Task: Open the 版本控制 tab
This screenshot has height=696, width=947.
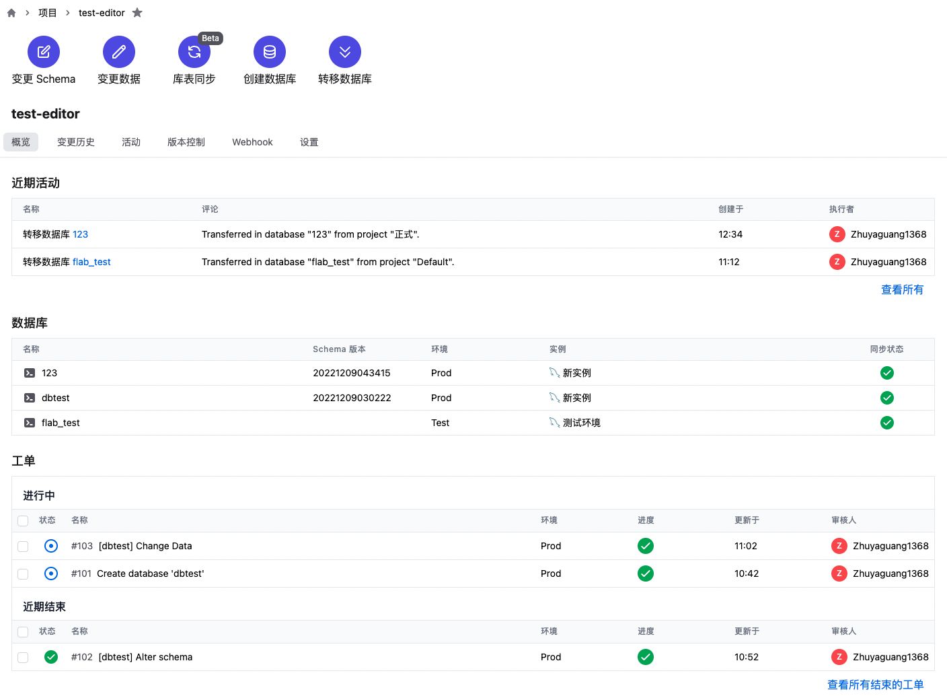Action: [186, 142]
